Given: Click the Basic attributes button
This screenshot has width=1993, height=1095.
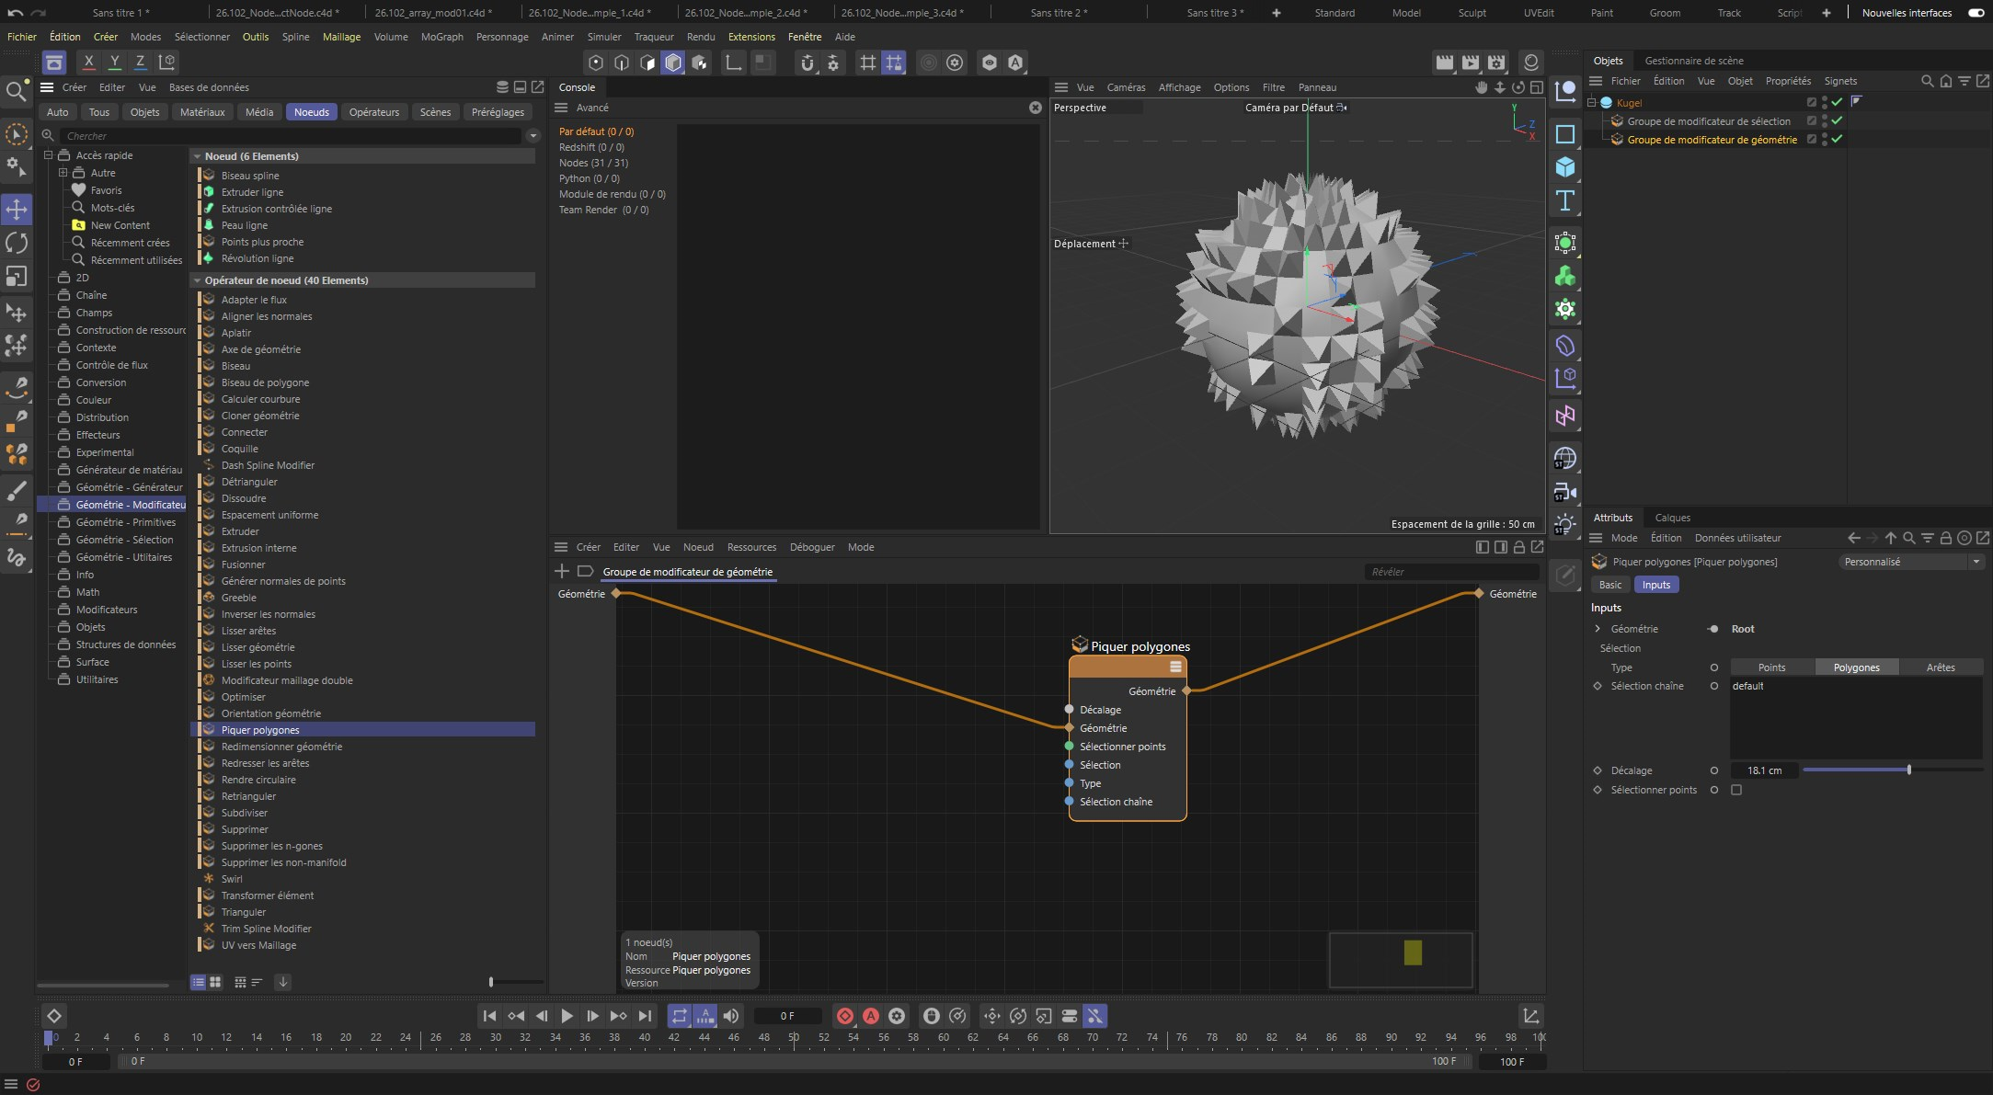Looking at the screenshot, I should click(x=1610, y=585).
